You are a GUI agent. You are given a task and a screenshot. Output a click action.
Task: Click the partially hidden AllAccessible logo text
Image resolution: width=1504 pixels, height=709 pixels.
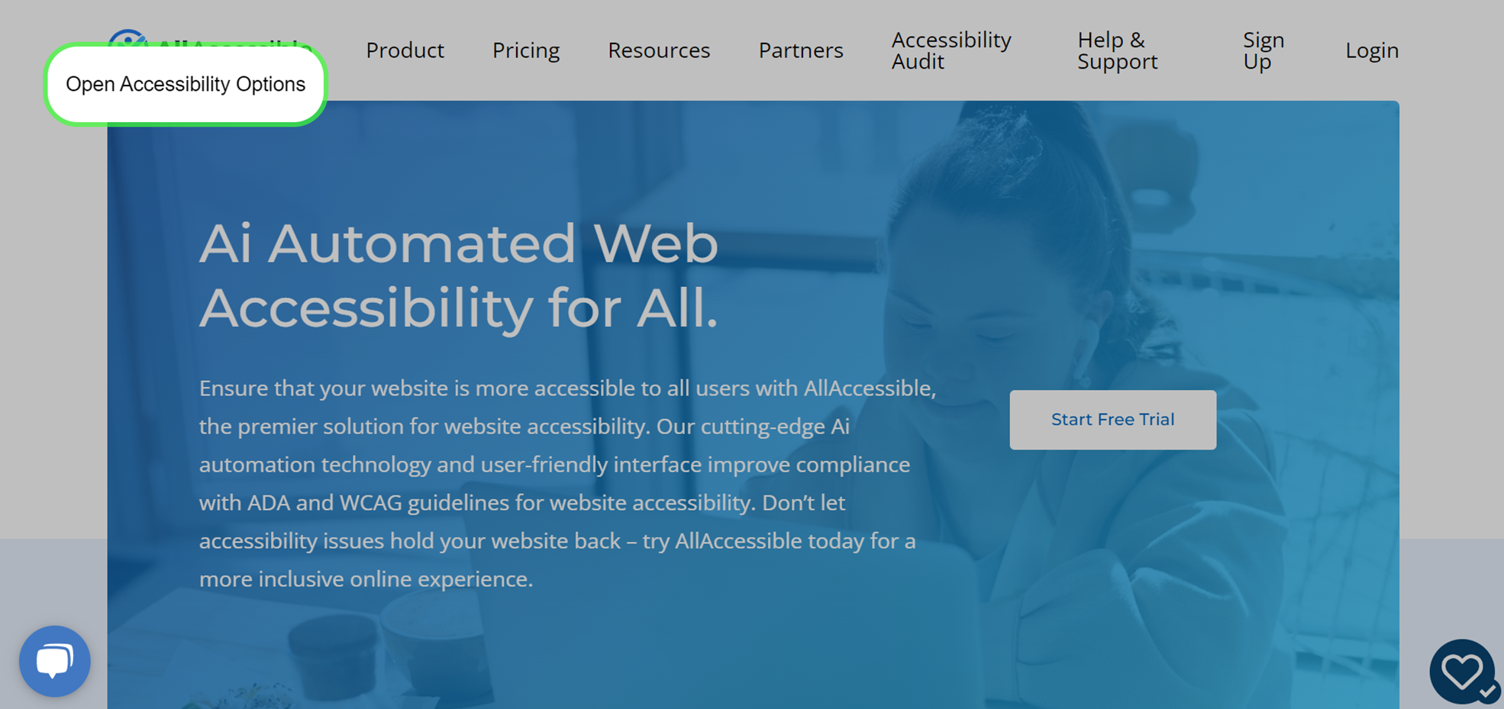pyautogui.click(x=234, y=44)
